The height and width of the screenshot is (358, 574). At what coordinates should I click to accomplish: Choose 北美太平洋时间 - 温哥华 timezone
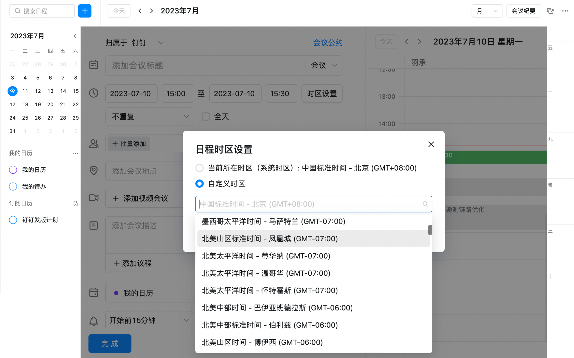tap(314, 273)
